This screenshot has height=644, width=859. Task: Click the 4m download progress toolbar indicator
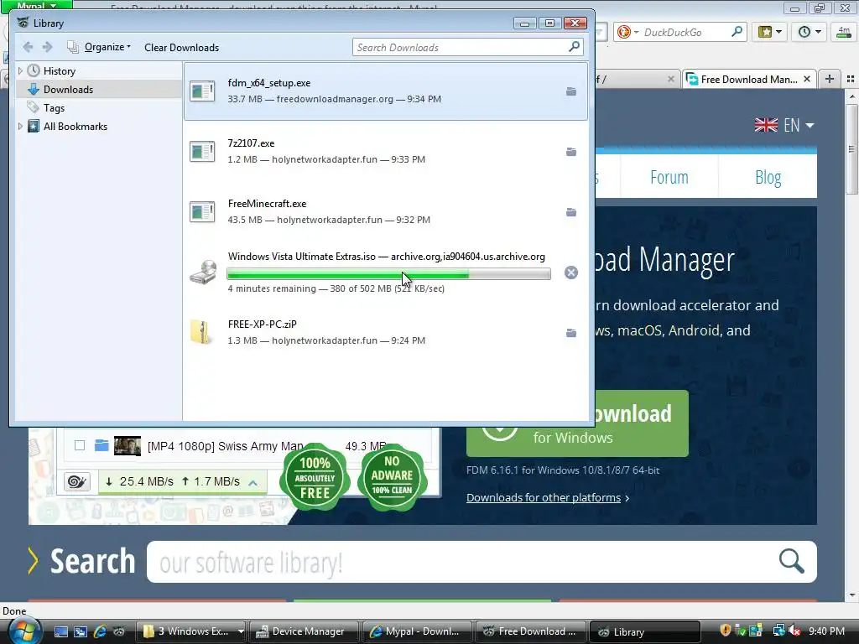(x=844, y=32)
